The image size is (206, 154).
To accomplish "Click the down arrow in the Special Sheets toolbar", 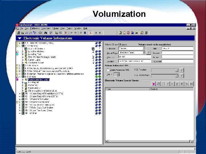I will pyautogui.click(x=182, y=84).
